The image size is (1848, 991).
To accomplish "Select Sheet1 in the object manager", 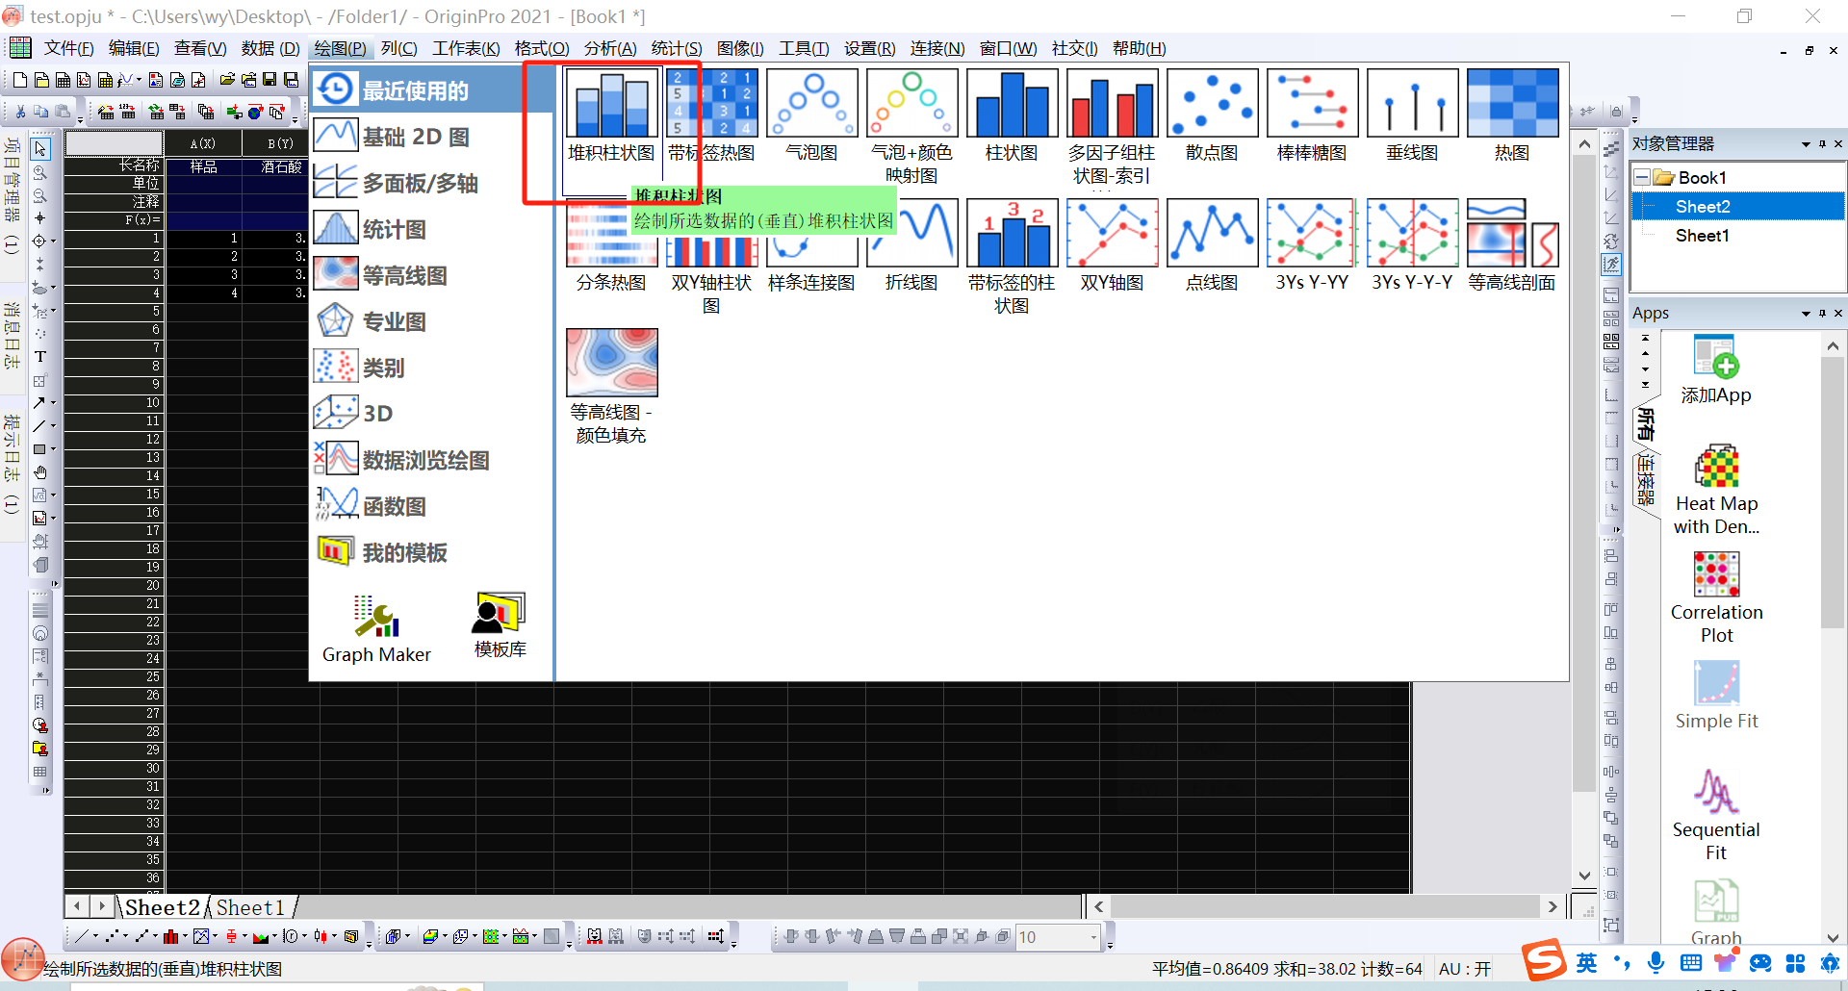I will point(1702,236).
